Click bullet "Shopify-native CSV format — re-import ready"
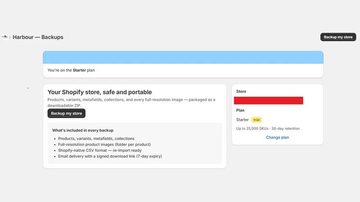The width and height of the screenshot is (360, 202). point(100,150)
